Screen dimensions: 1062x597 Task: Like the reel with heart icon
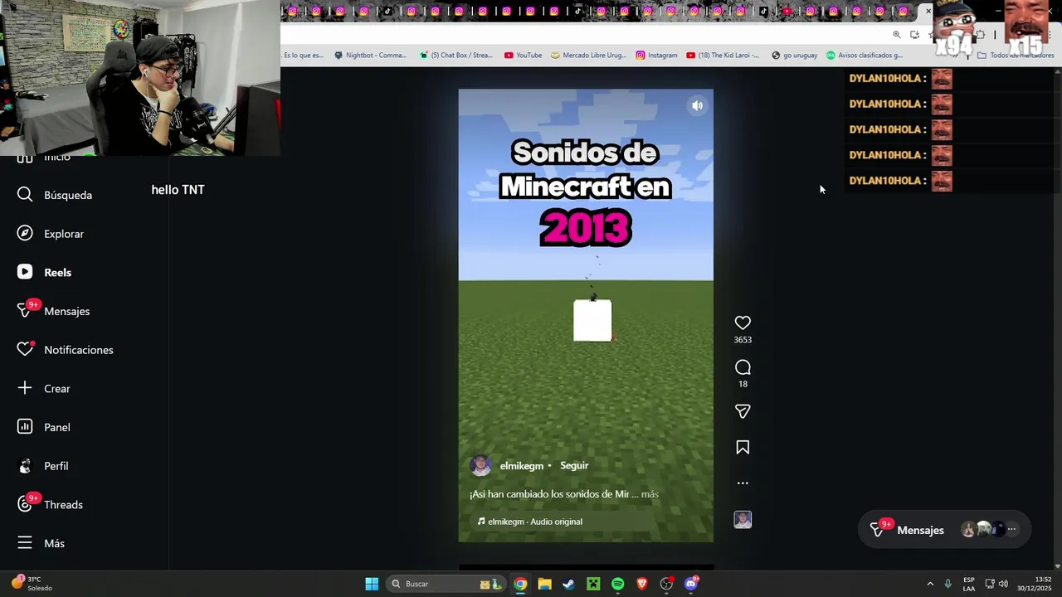coord(743,323)
